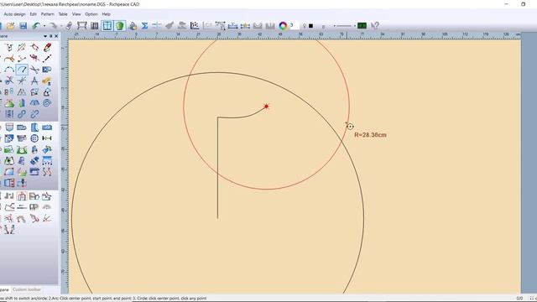The height and width of the screenshot is (302, 537).
Task: Expand the Undo history dropdown arrow
Action: point(44,26)
